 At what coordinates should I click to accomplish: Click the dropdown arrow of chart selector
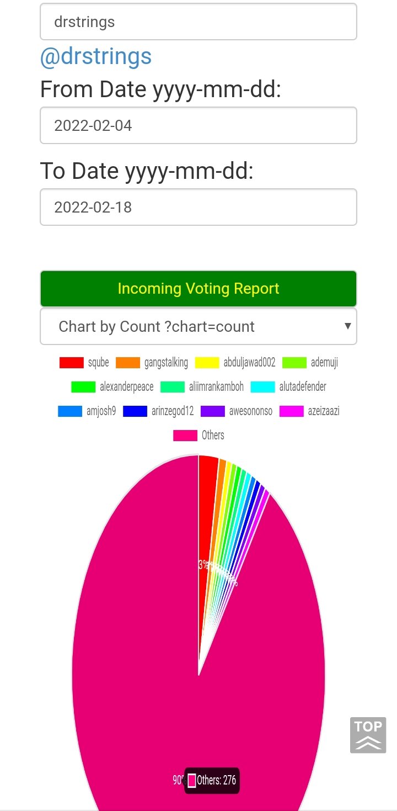[x=348, y=326]
